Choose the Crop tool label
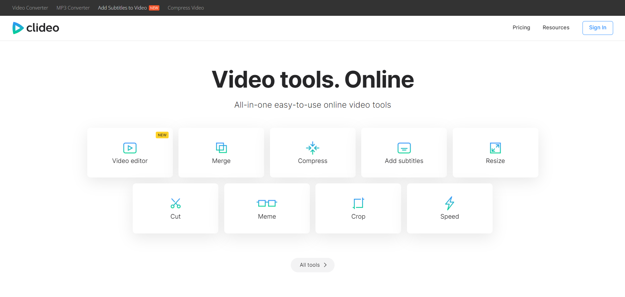Screen dimensions: 625x297 (358, 217)
